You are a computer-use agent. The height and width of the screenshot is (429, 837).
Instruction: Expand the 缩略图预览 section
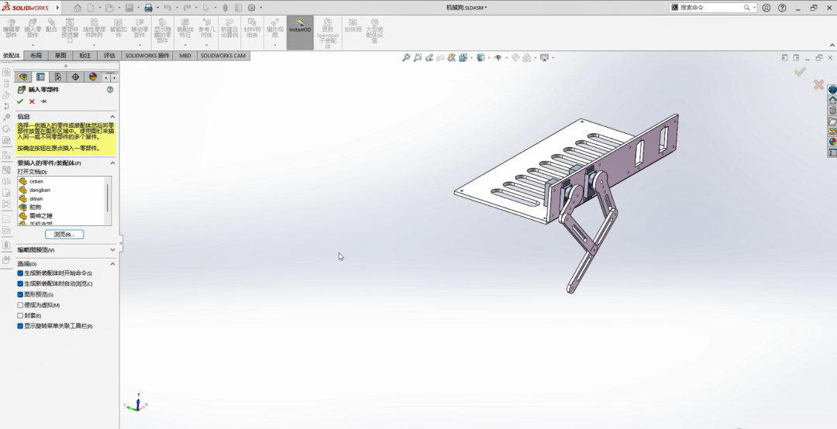click(x=112, y=249)
